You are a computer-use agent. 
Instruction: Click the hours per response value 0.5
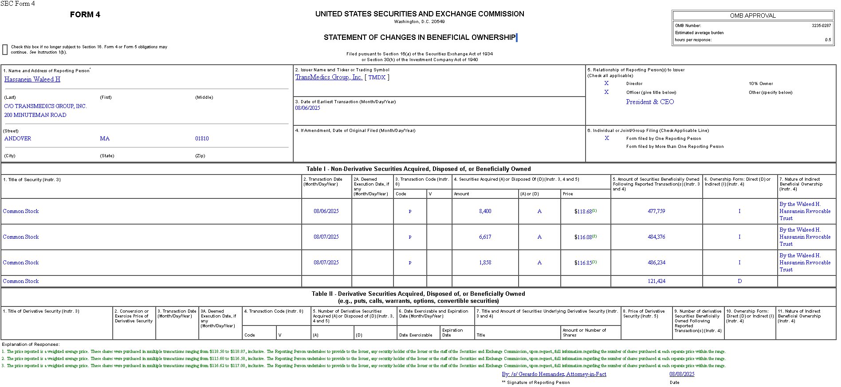pos(828,40)
